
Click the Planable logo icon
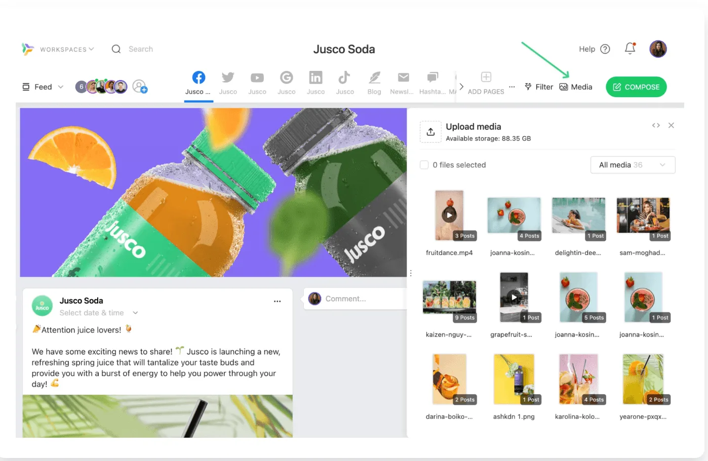[x=27, y=49]
